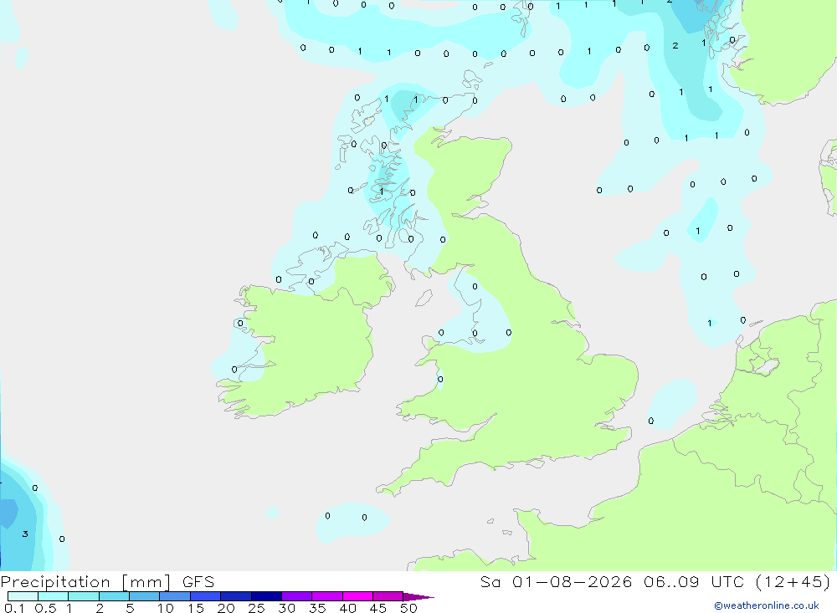Pick the 40–45 mm magenta legend swatch
The height and width of the screenshot is (613, 837).
357,596
